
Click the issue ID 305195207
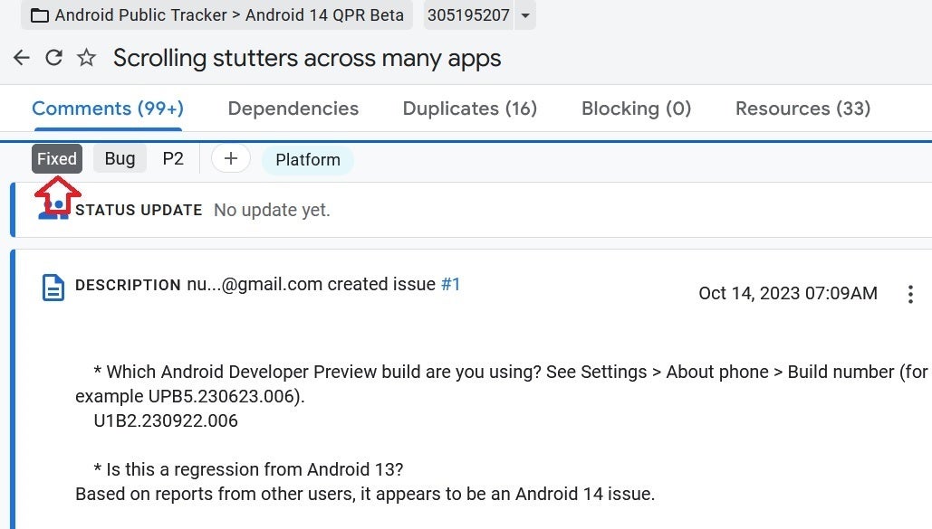pyautogui.click(x=468, y=14)
